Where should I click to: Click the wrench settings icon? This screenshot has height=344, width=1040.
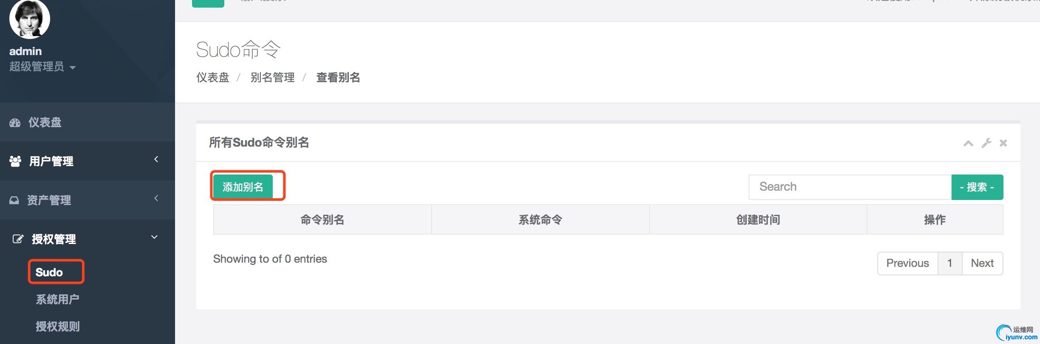(986, 143)
